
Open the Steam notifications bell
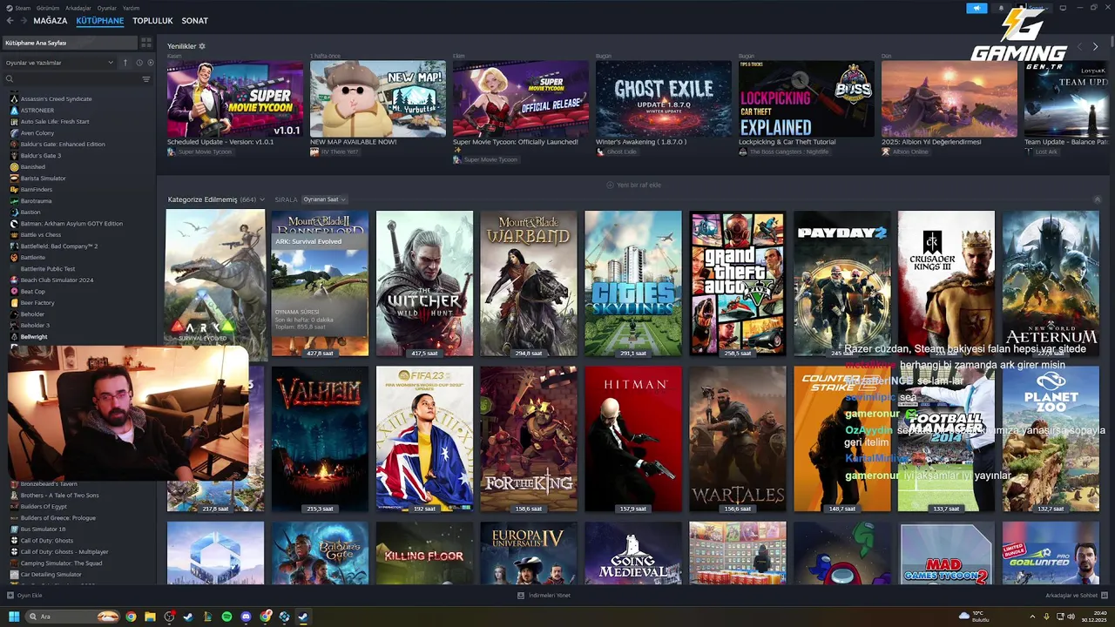click(x=1001, y=8)
